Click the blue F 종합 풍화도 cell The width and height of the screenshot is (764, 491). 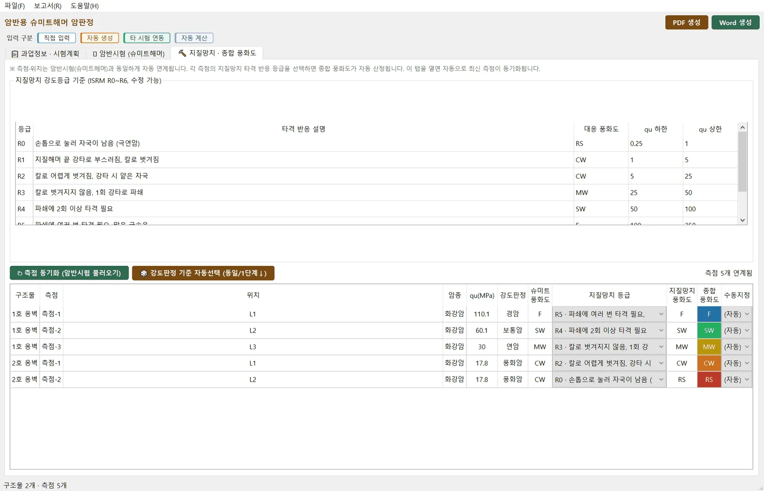709,314
